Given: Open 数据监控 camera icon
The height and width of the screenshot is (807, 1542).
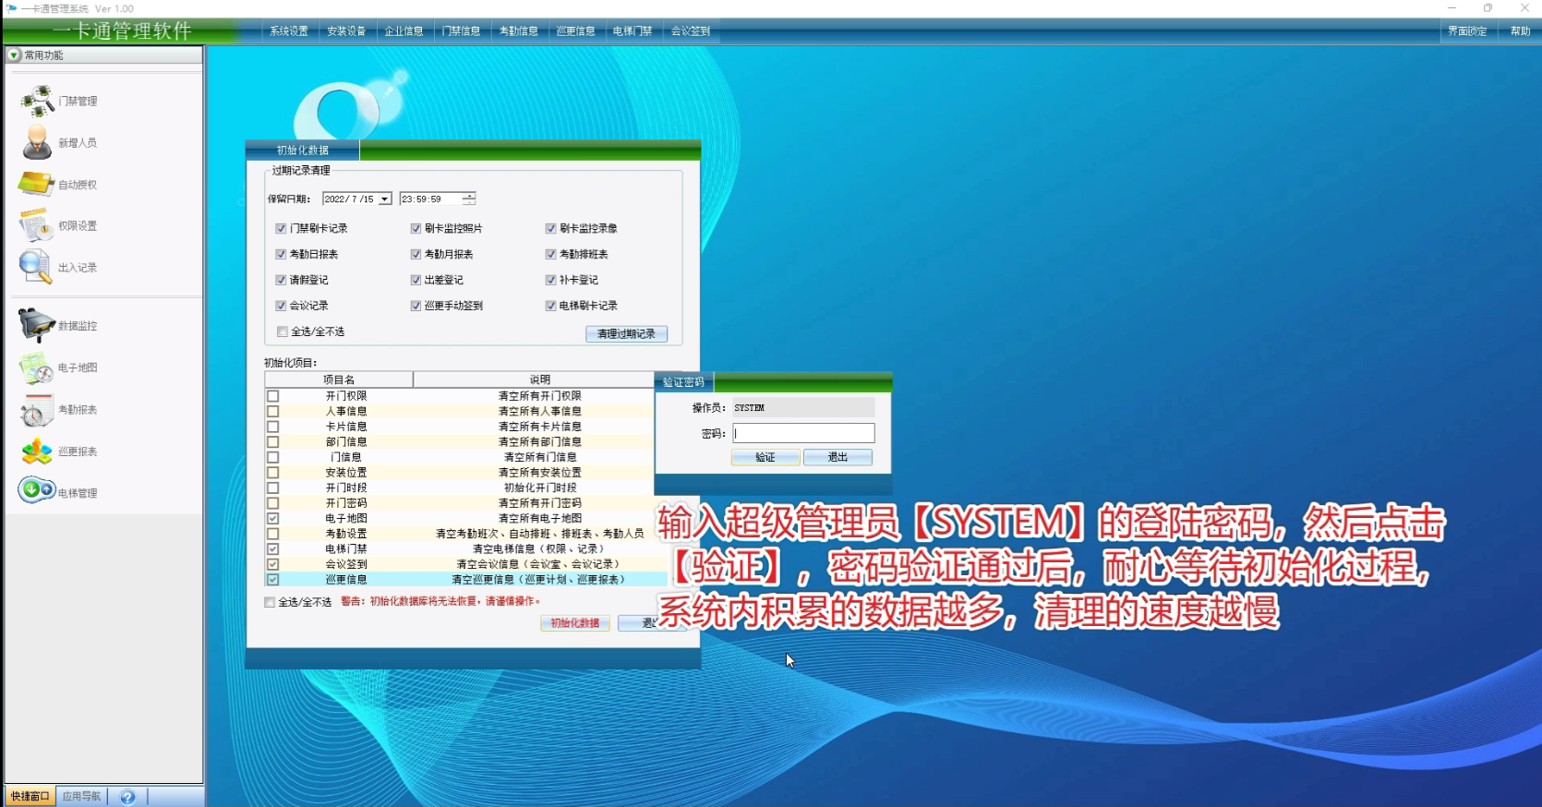Looking at the screenshot, I should point(37,325).
